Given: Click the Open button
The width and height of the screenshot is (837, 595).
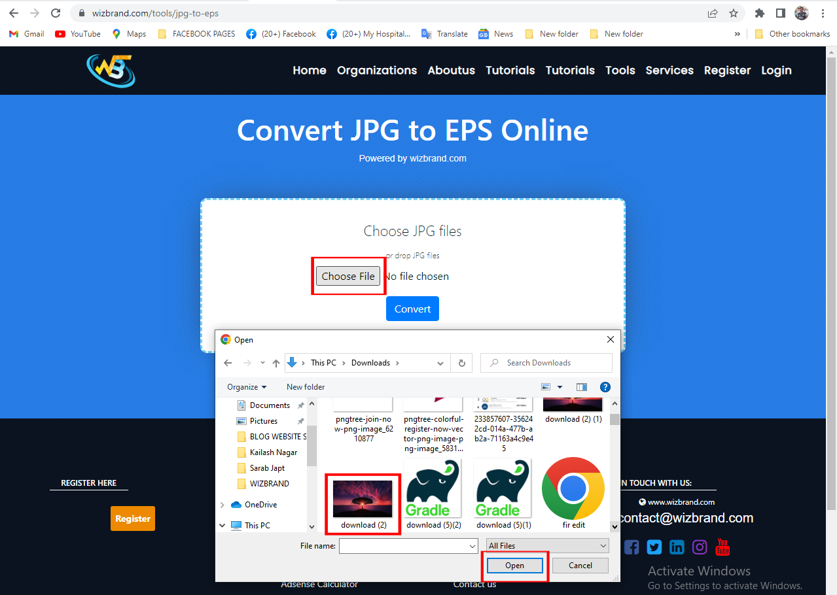Looking at the screenshot, I should [514, 565].
